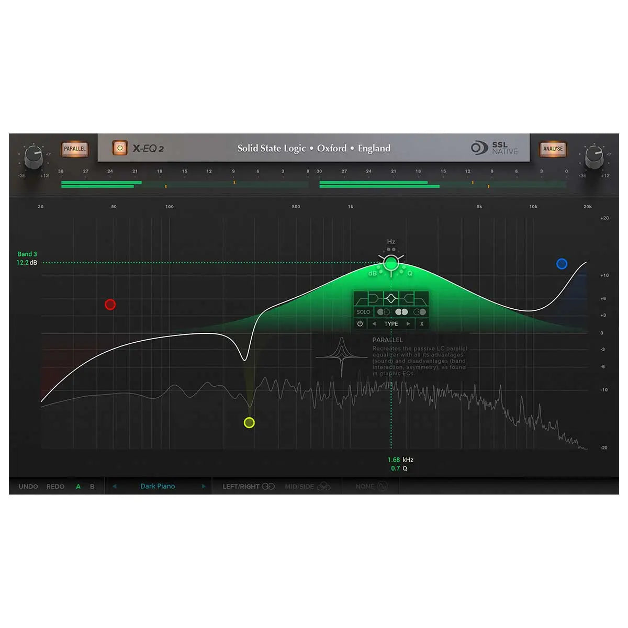Click the UNDO button
The height and width of the screenshot is (628, 628).
point(28,486)
